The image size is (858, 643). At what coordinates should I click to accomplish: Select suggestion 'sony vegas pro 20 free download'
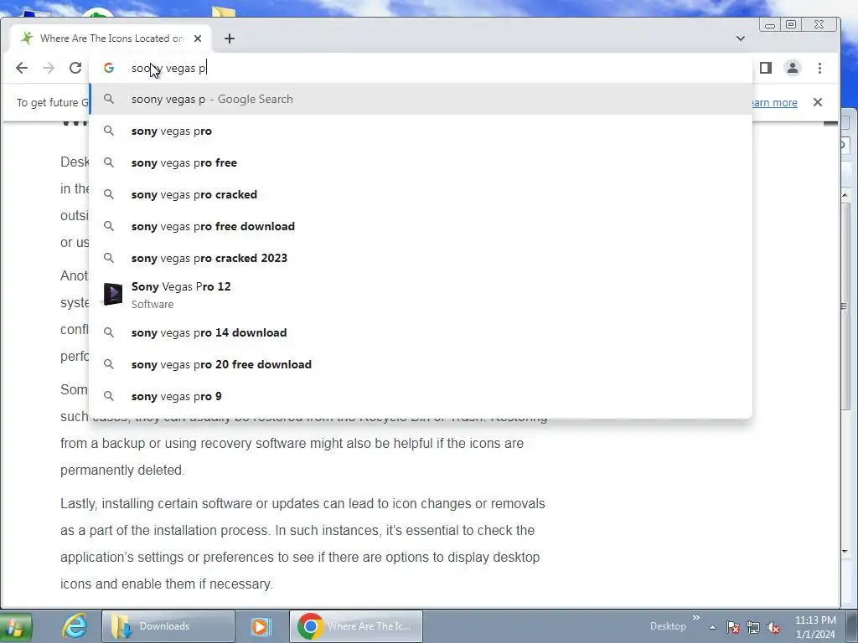[421, 364]
